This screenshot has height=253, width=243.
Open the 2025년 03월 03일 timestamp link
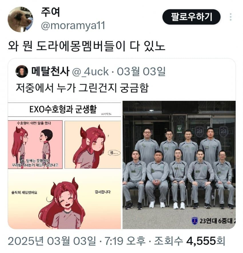pyautogui.click(x=52, y=241)
